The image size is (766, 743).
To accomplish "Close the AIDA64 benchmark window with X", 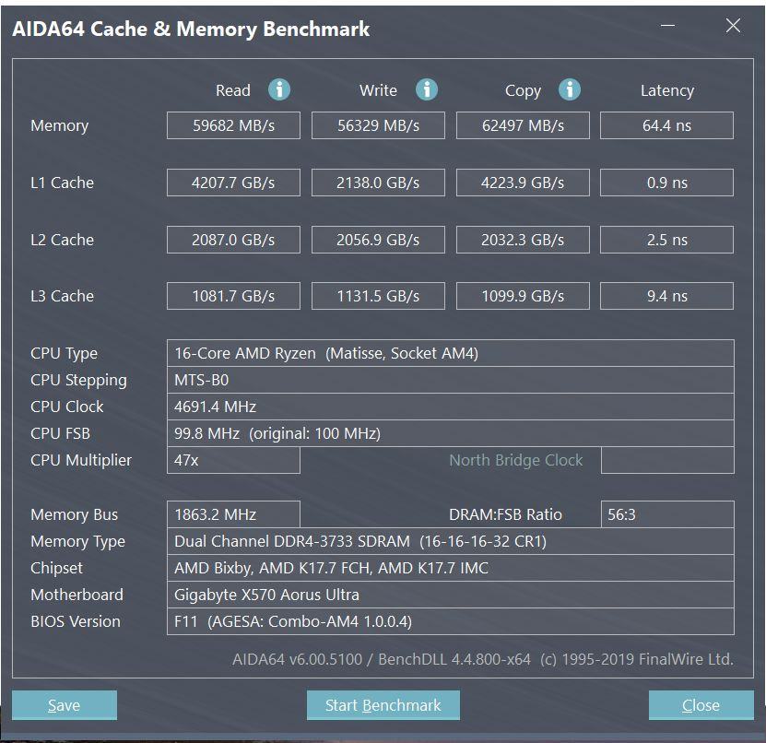I will point(733,27).
